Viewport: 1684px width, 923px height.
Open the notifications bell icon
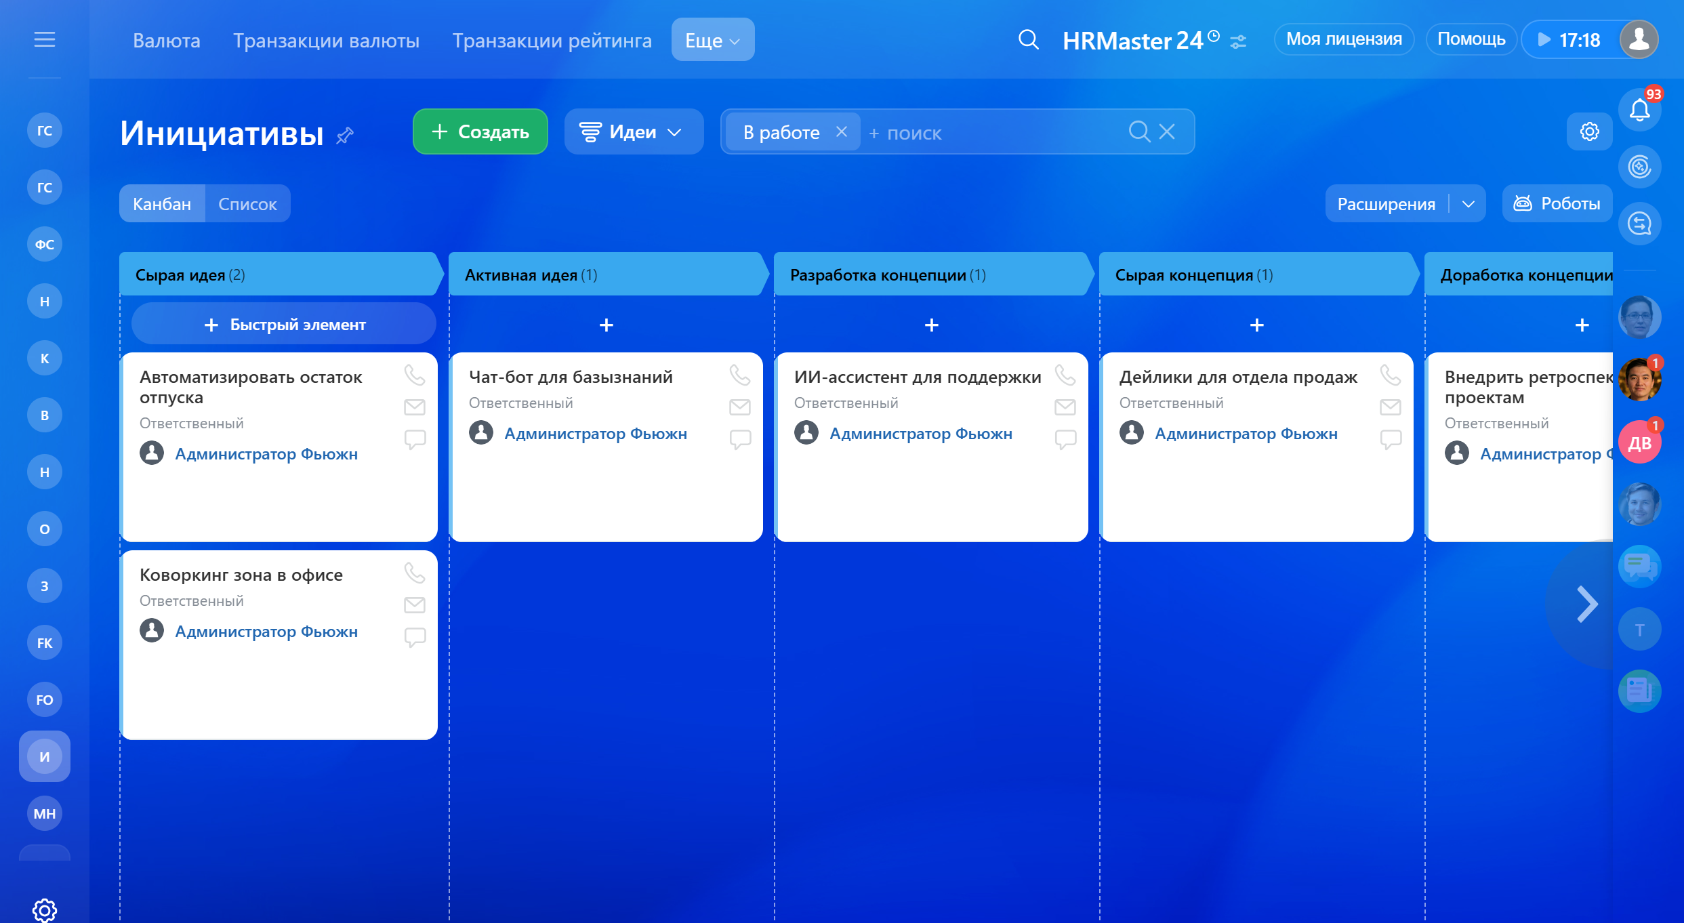tap(1639, 110)
